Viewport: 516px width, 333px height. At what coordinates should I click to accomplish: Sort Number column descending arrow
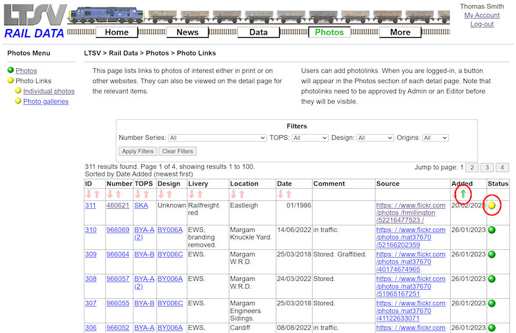pos(110,194)
